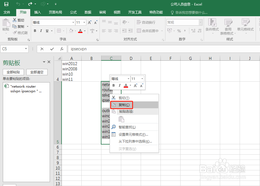Click Clear All (全部清空) button
260x186 pixels.
[x=37, y=72]
